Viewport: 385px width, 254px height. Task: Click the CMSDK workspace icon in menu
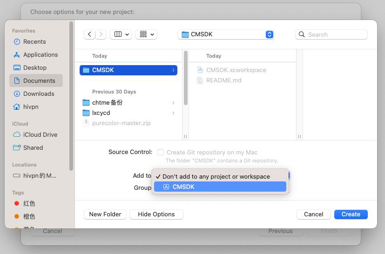click(x=166, y=187)
